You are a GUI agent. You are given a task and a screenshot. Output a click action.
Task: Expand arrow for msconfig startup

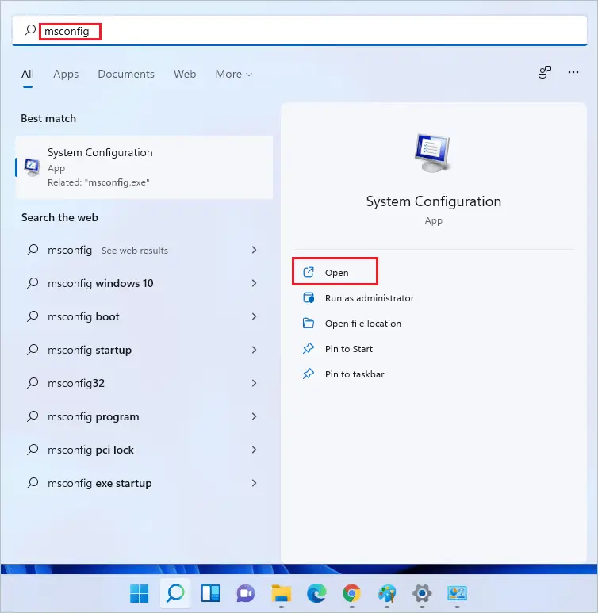[x=255, y=350]
